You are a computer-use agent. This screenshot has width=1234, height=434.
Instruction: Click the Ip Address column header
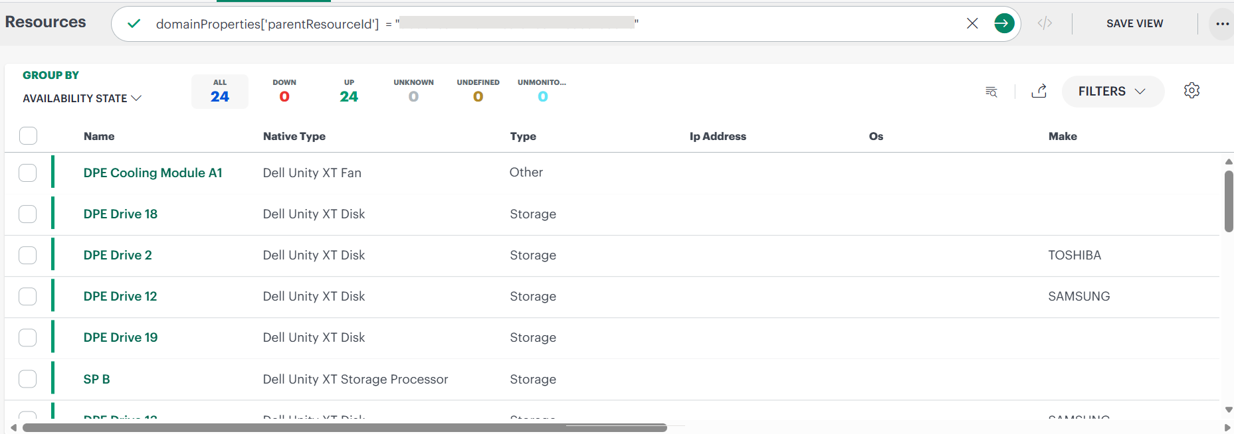pyautogui.click(x=718, y=136)
